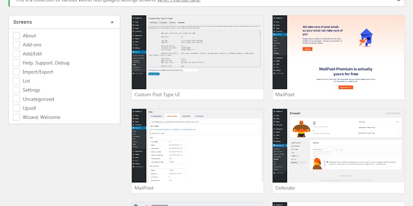Collapse the Screens panel arrow

click(x=112, y=22)
